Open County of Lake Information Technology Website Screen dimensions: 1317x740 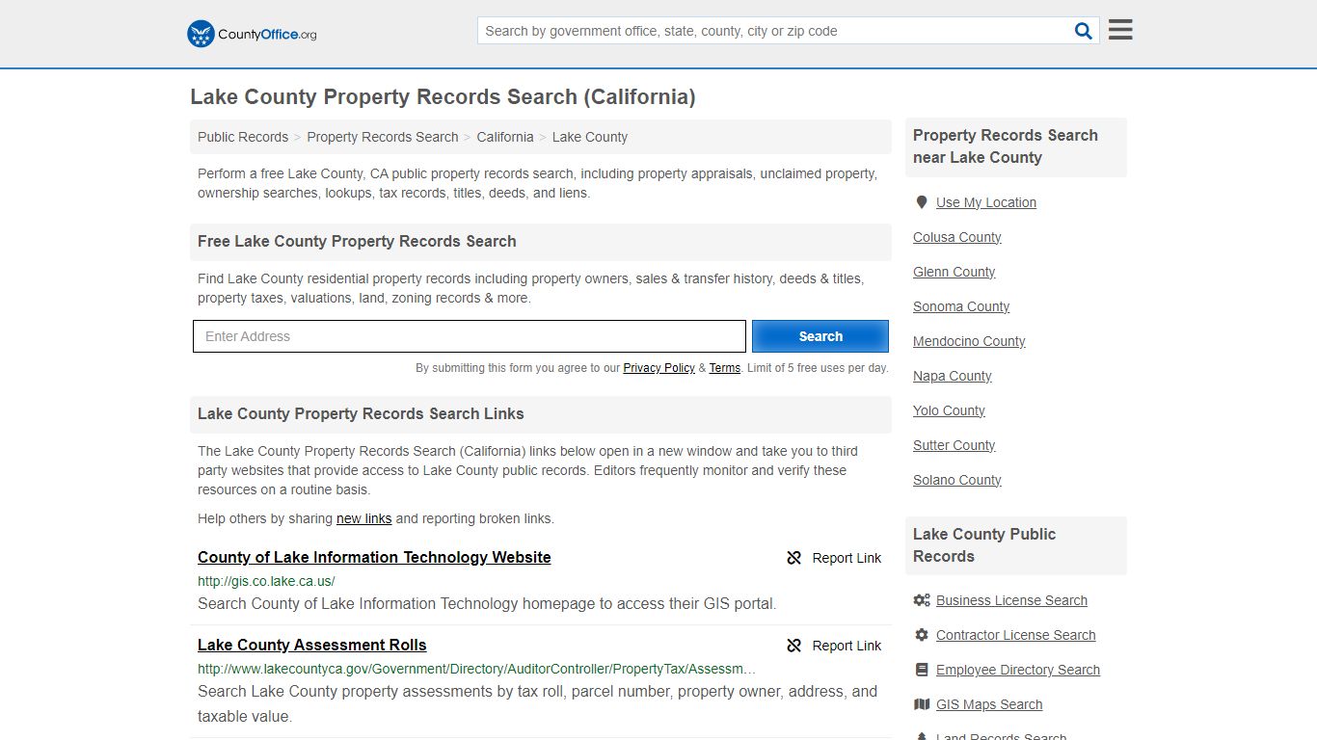click(x=374, y=557)
